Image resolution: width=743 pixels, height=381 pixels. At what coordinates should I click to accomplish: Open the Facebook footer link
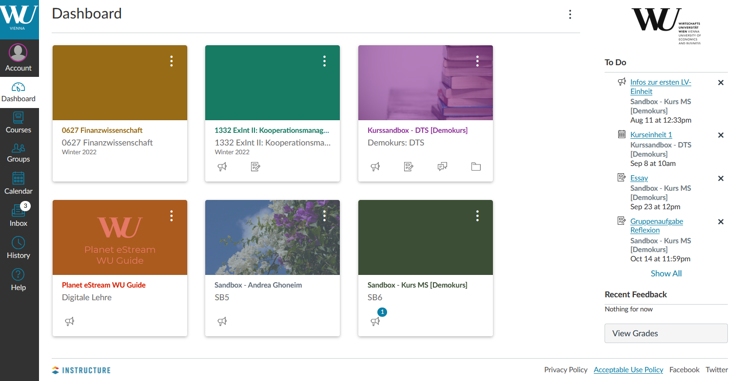coord(684,370)
